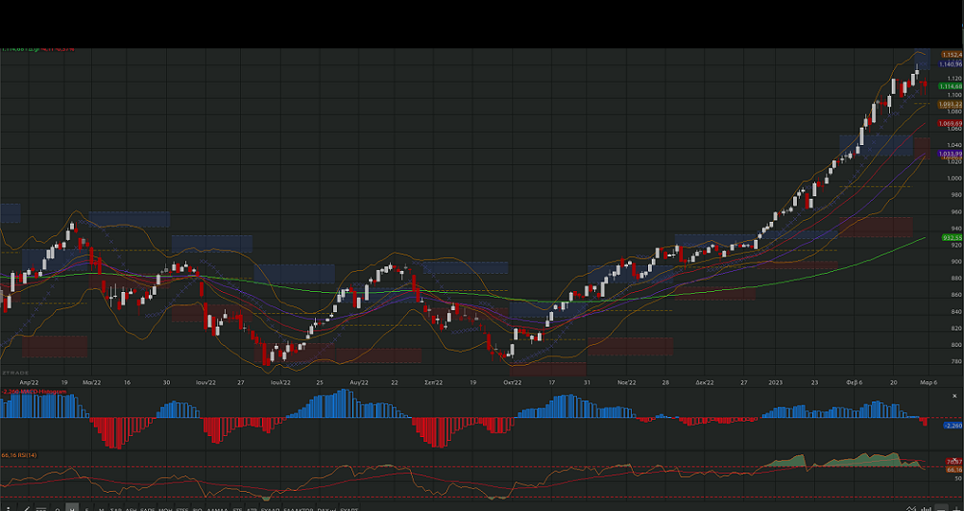Click the Απρ'22 date label
Viewport: 964px width, 511px height.
click(x=30, y=382)
